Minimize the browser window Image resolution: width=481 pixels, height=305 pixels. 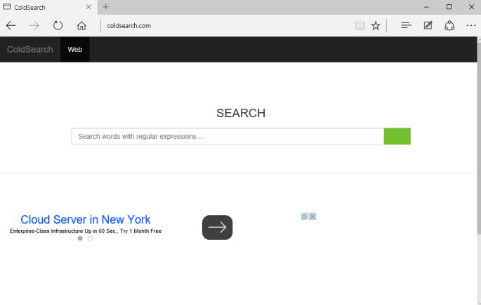(x=426, y=7)
